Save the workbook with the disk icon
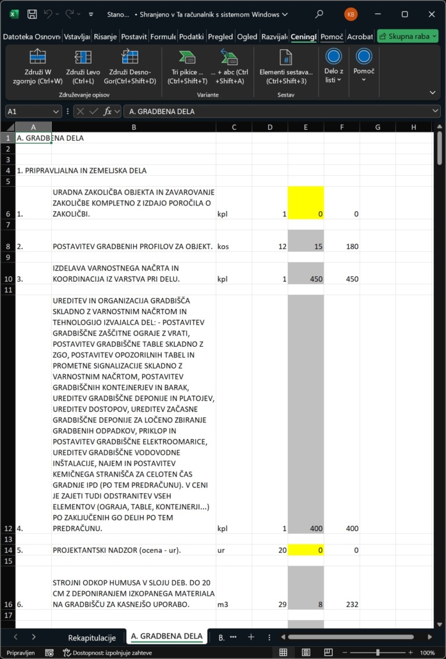The width and height of the screenshot is (446, 659). coord(31,14)
